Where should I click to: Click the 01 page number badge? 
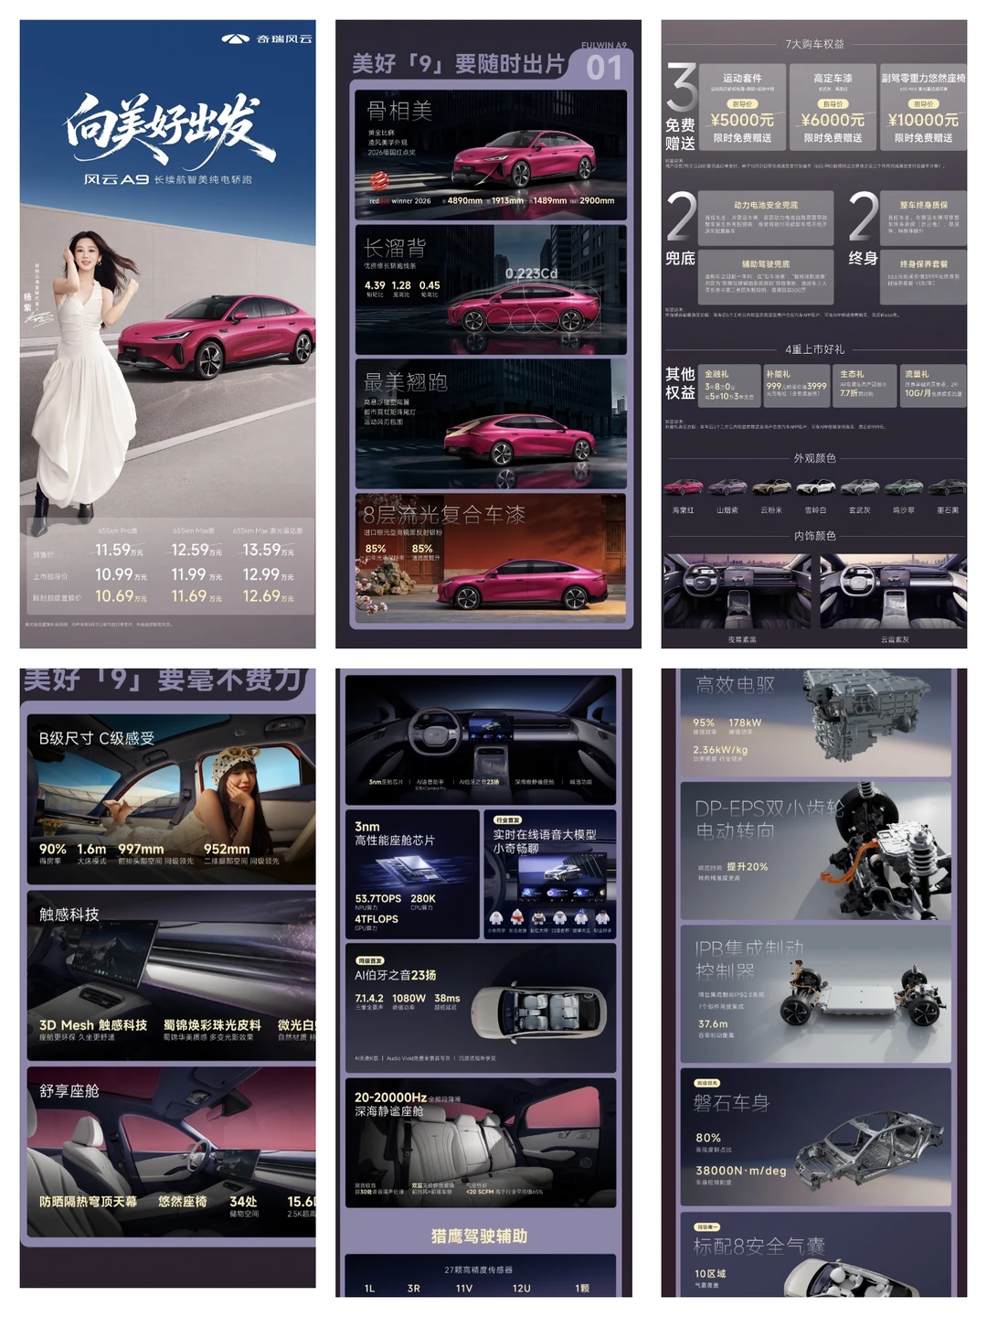coord(604,68)
